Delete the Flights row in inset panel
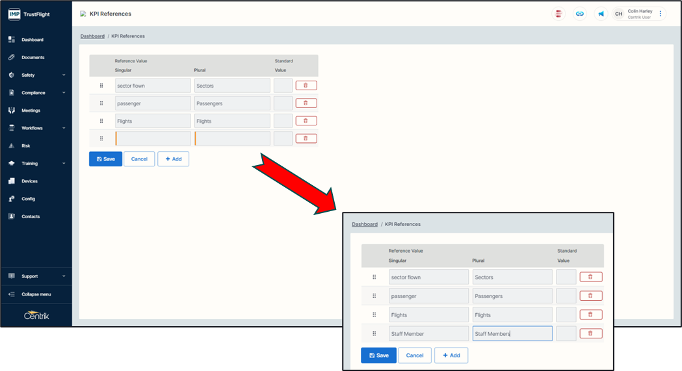682x371 pixels. pos(591,314)
